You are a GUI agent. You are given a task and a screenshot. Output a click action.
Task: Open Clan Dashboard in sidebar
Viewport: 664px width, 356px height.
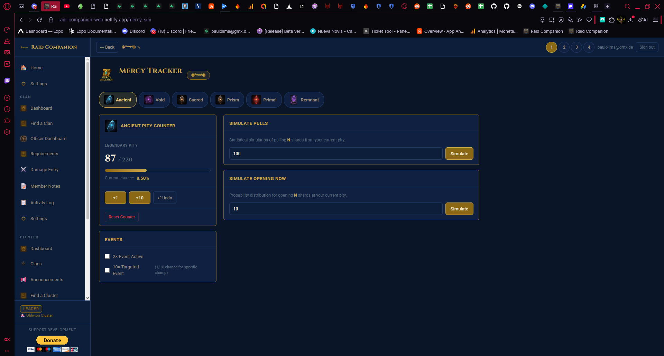[41, 108]
